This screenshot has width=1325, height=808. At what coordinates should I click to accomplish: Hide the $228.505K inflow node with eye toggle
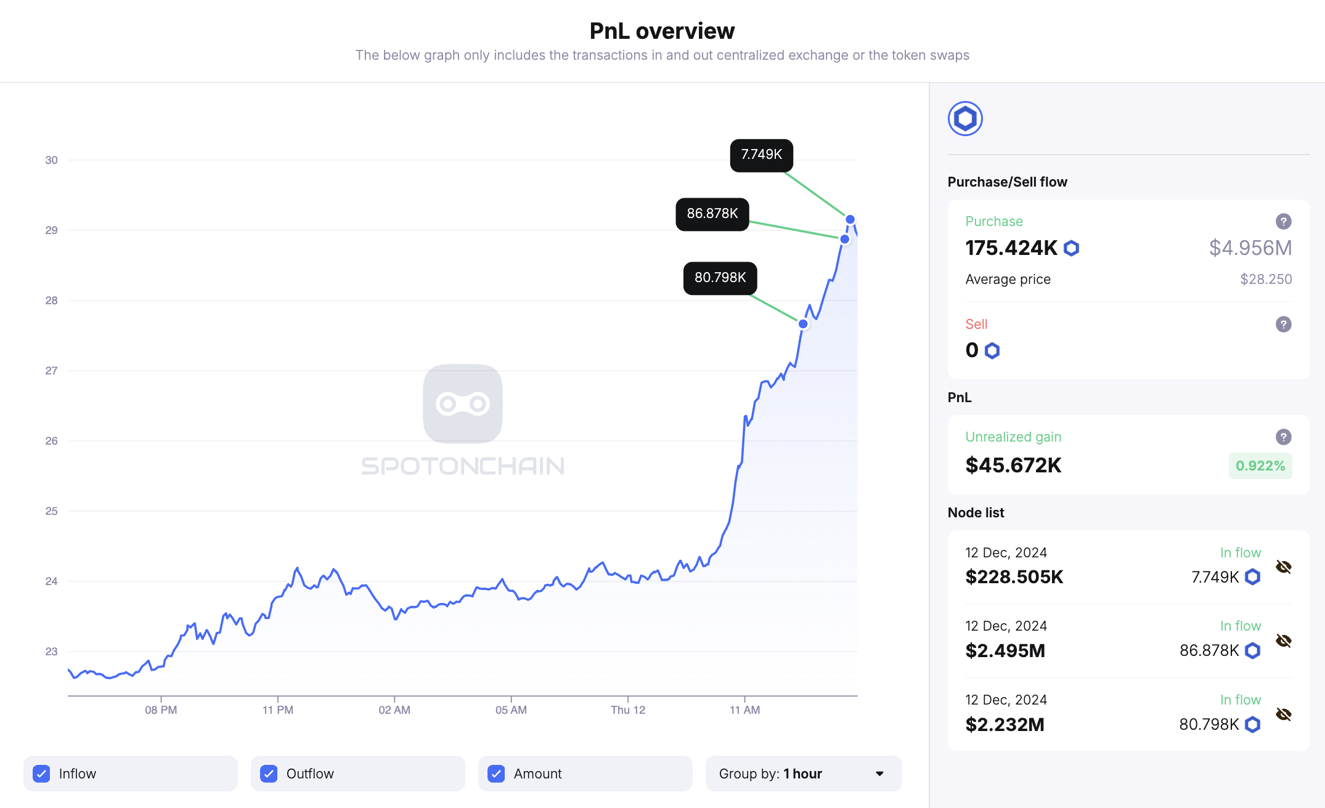1284,567
